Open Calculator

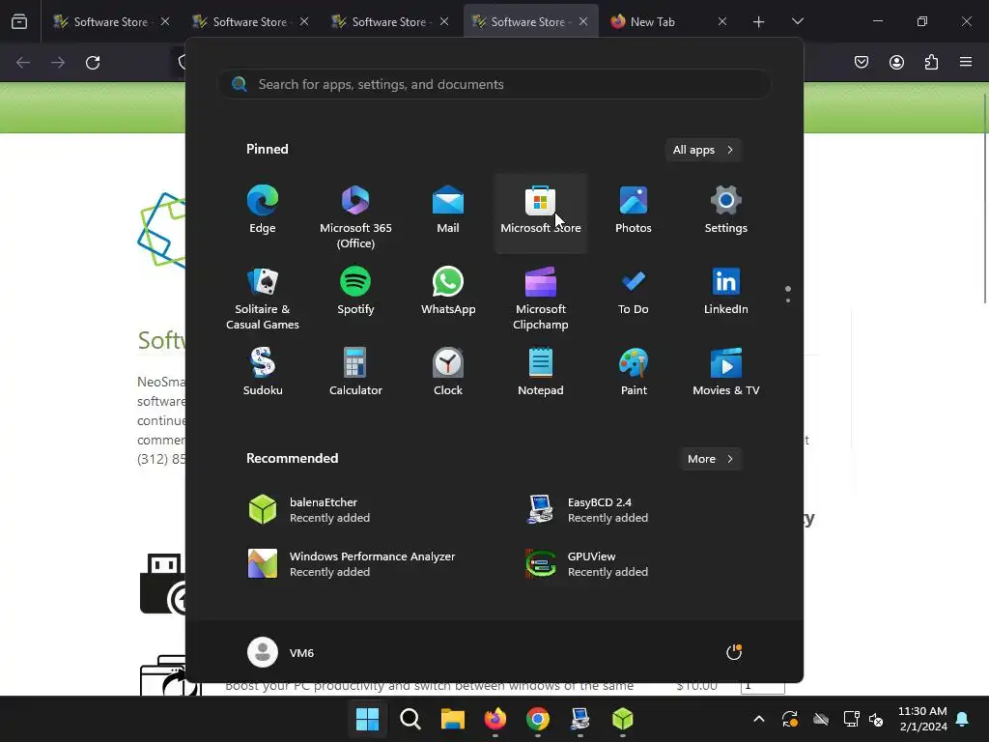click(x=355, y=372)
